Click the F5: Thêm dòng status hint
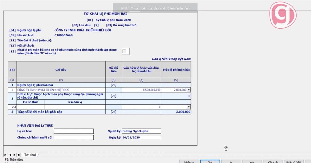The height and width of the screenshot is (163, 311). click(x=14, y=160)
